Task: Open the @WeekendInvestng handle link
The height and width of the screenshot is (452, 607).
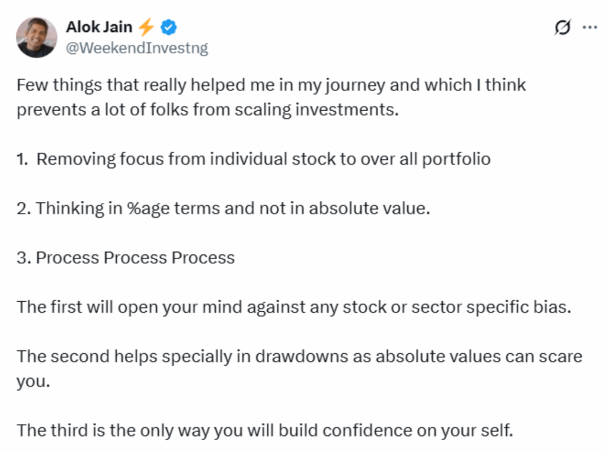Action: pyautogui.click(x=137, y=48)
